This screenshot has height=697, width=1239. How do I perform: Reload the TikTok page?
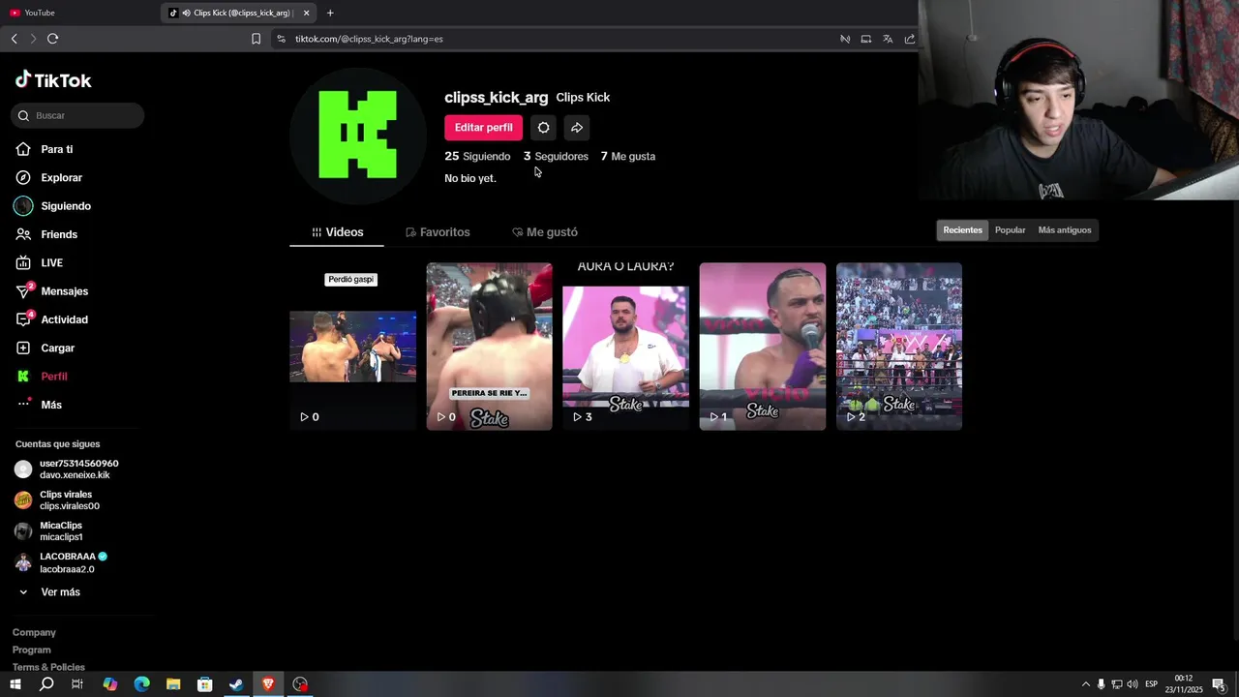[x=52, y=39]
